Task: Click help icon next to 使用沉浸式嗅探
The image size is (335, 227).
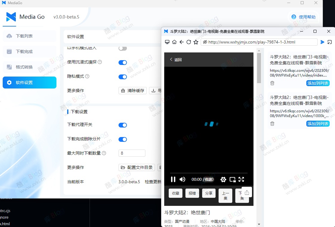Action: (x=100, y=62)
